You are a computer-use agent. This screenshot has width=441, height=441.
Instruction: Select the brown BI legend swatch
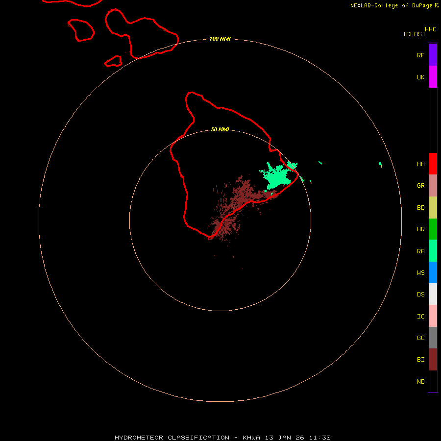[x=433, y=360]
